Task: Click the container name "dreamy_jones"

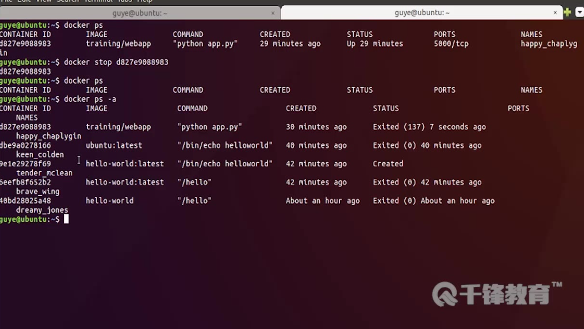Action: [42, 210]
